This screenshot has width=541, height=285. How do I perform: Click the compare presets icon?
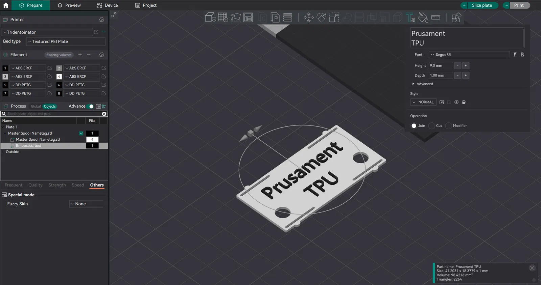104,106
